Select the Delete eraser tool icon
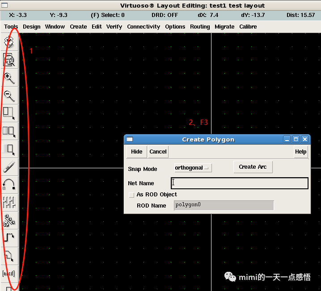Screen dimensions: 321x291 pos(9,167)
